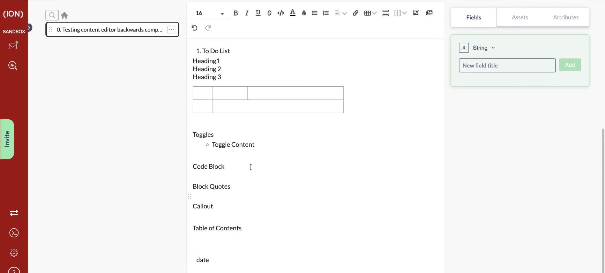Viewport: 605px width, 273px height.
Task: Click the To Do List item
Action: coord(213,51)
